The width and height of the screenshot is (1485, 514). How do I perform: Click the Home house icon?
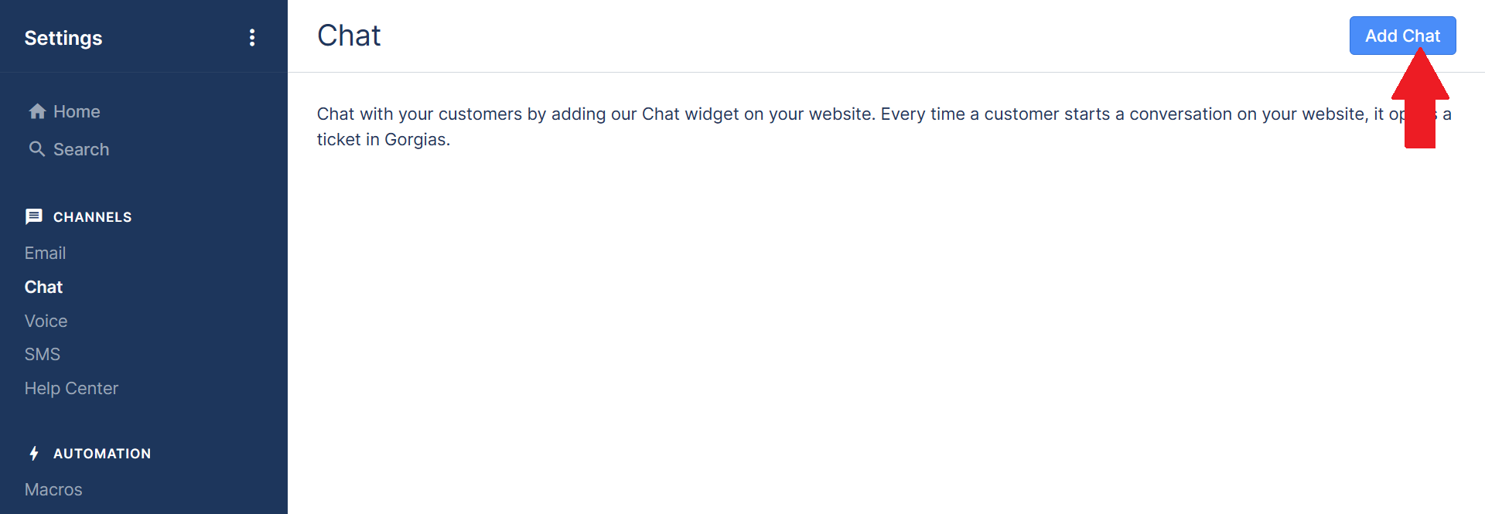point(37,111)
